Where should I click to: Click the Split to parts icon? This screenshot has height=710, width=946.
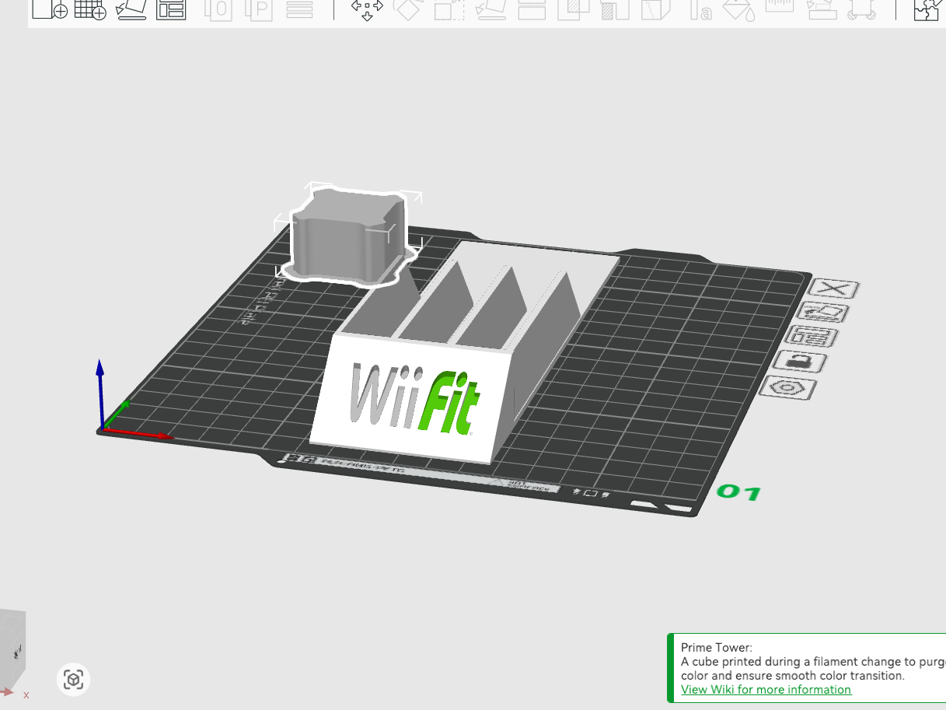coord(259,9)
